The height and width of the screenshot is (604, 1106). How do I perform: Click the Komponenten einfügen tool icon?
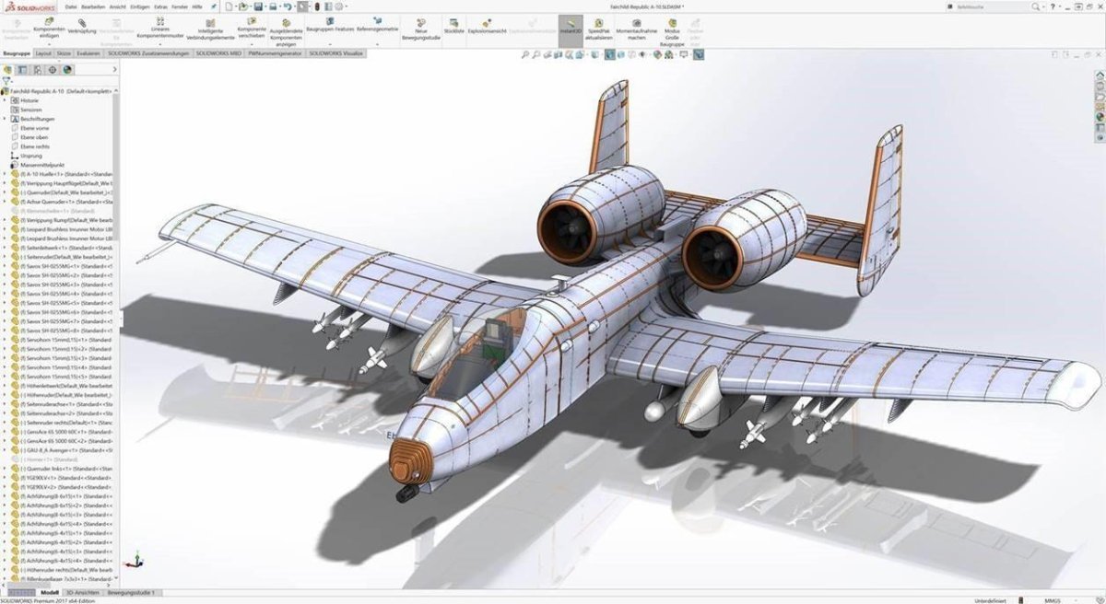click(x=49, y=19)
